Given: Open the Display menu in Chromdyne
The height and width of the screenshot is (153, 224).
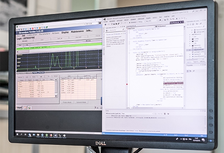Looking at the screenshot, I should [x=65, y=33].
